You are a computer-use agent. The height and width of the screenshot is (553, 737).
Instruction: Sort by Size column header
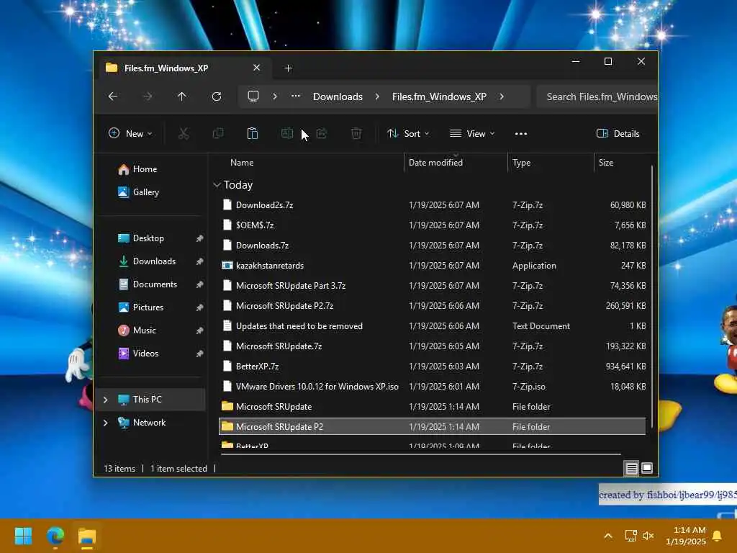point(606,163)
